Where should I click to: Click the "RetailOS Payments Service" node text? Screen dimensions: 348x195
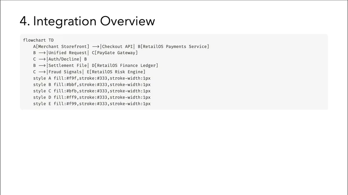(174, 46)
